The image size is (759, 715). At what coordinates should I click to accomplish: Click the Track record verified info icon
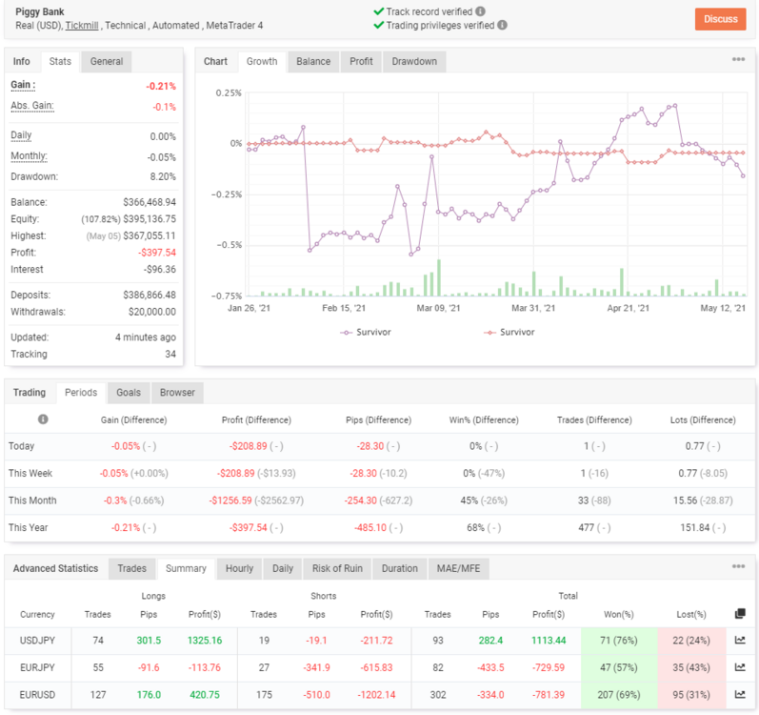click(x=480, y=11)
